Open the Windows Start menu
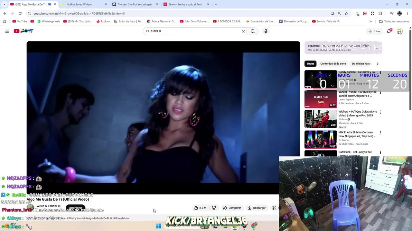This screenshot has height=231, width=412. 158,226
